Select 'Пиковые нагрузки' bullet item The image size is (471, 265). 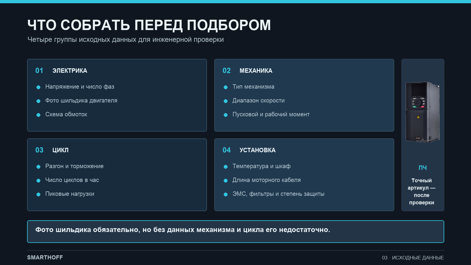tap(70, 194)
